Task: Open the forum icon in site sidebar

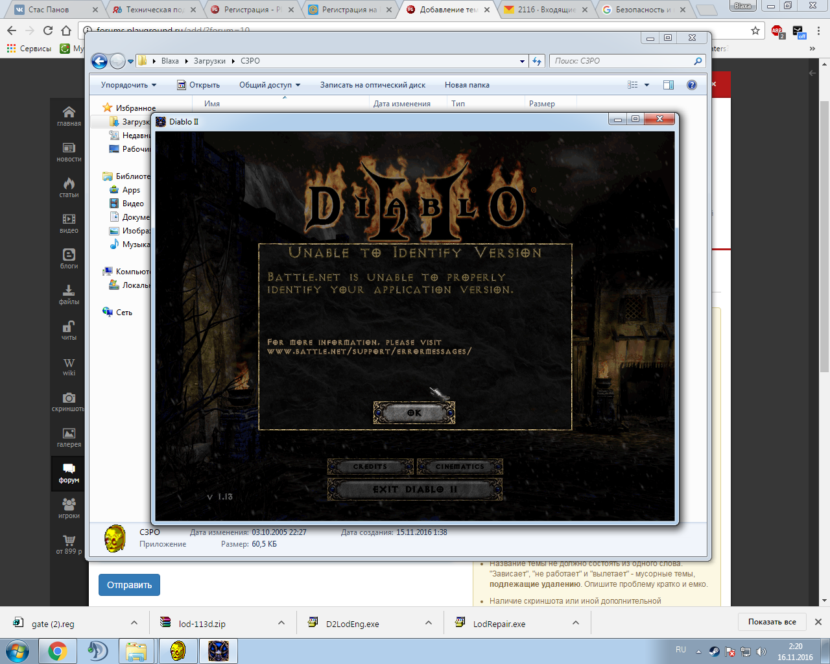Action: tap(69, 473)
